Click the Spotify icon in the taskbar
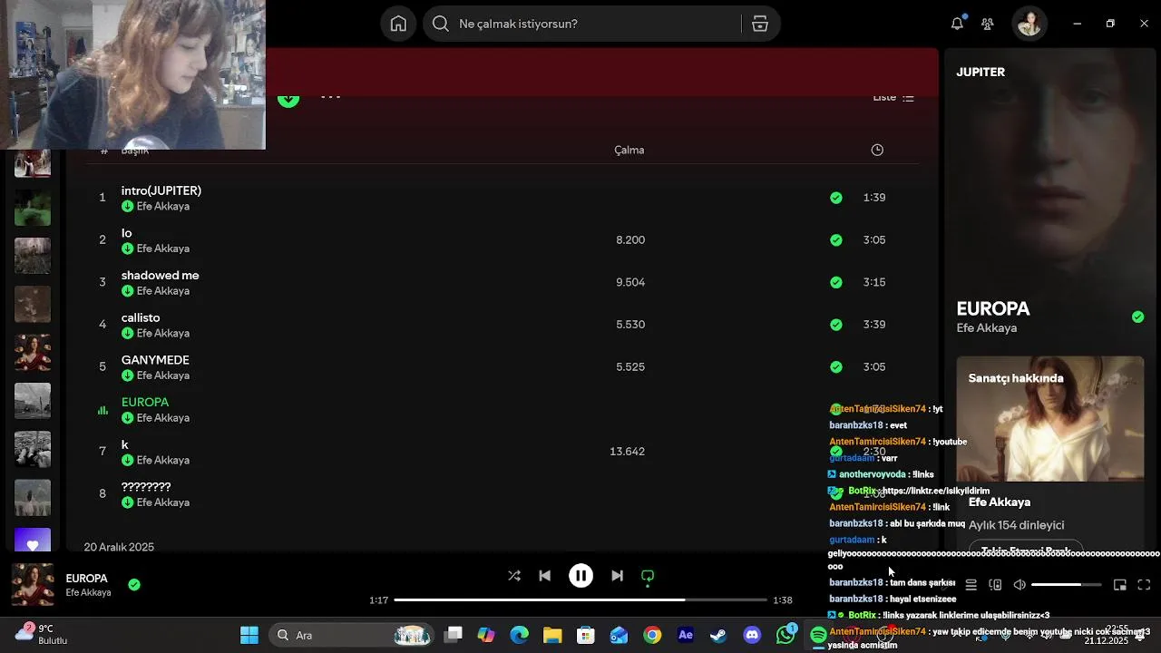The height and width of the screenshot is (653, 1161). tap(818, 635)
